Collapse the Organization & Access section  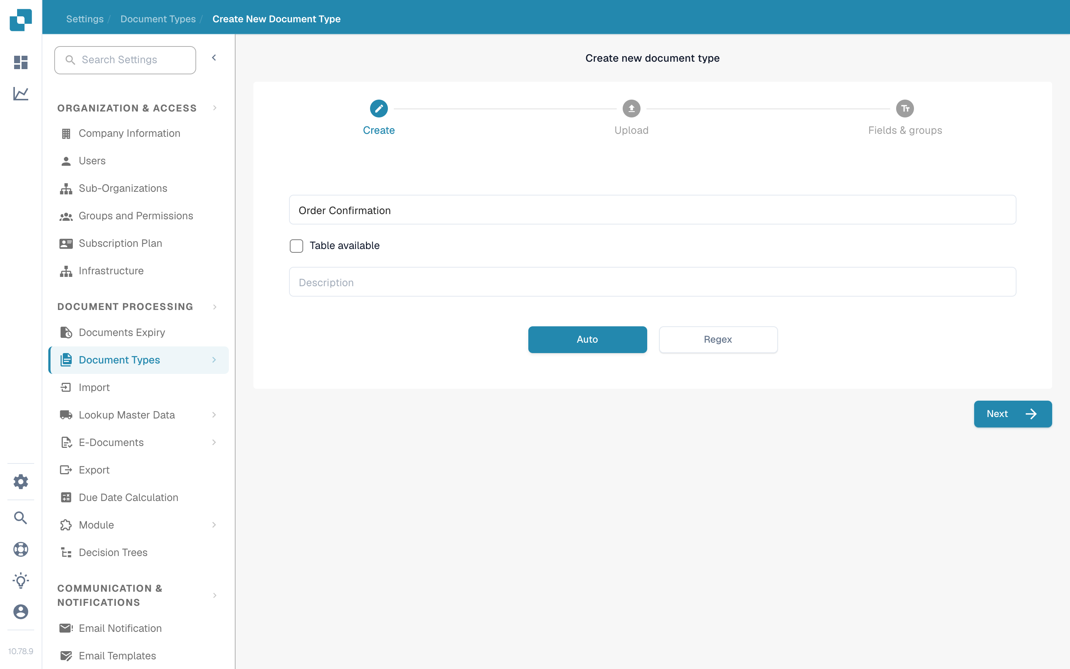(x=215, y=108)
